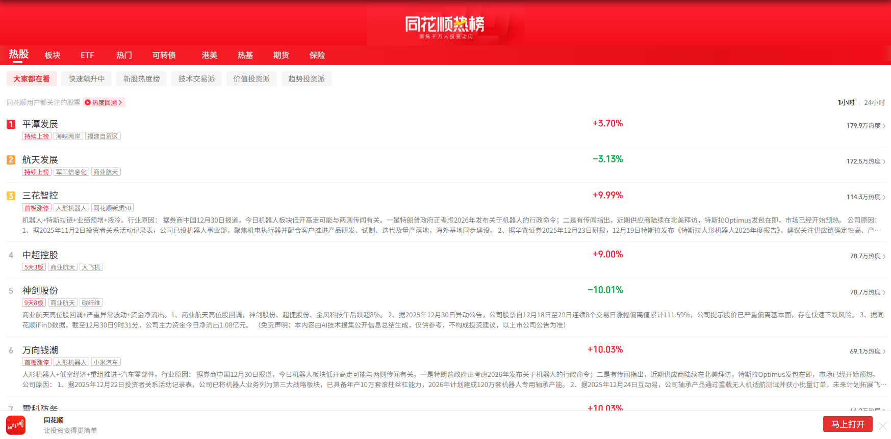This screenshot has height=439, width=891.
Task: Click the 9天8板 tag
Action: pyautogui.click(x=34, y=303)
